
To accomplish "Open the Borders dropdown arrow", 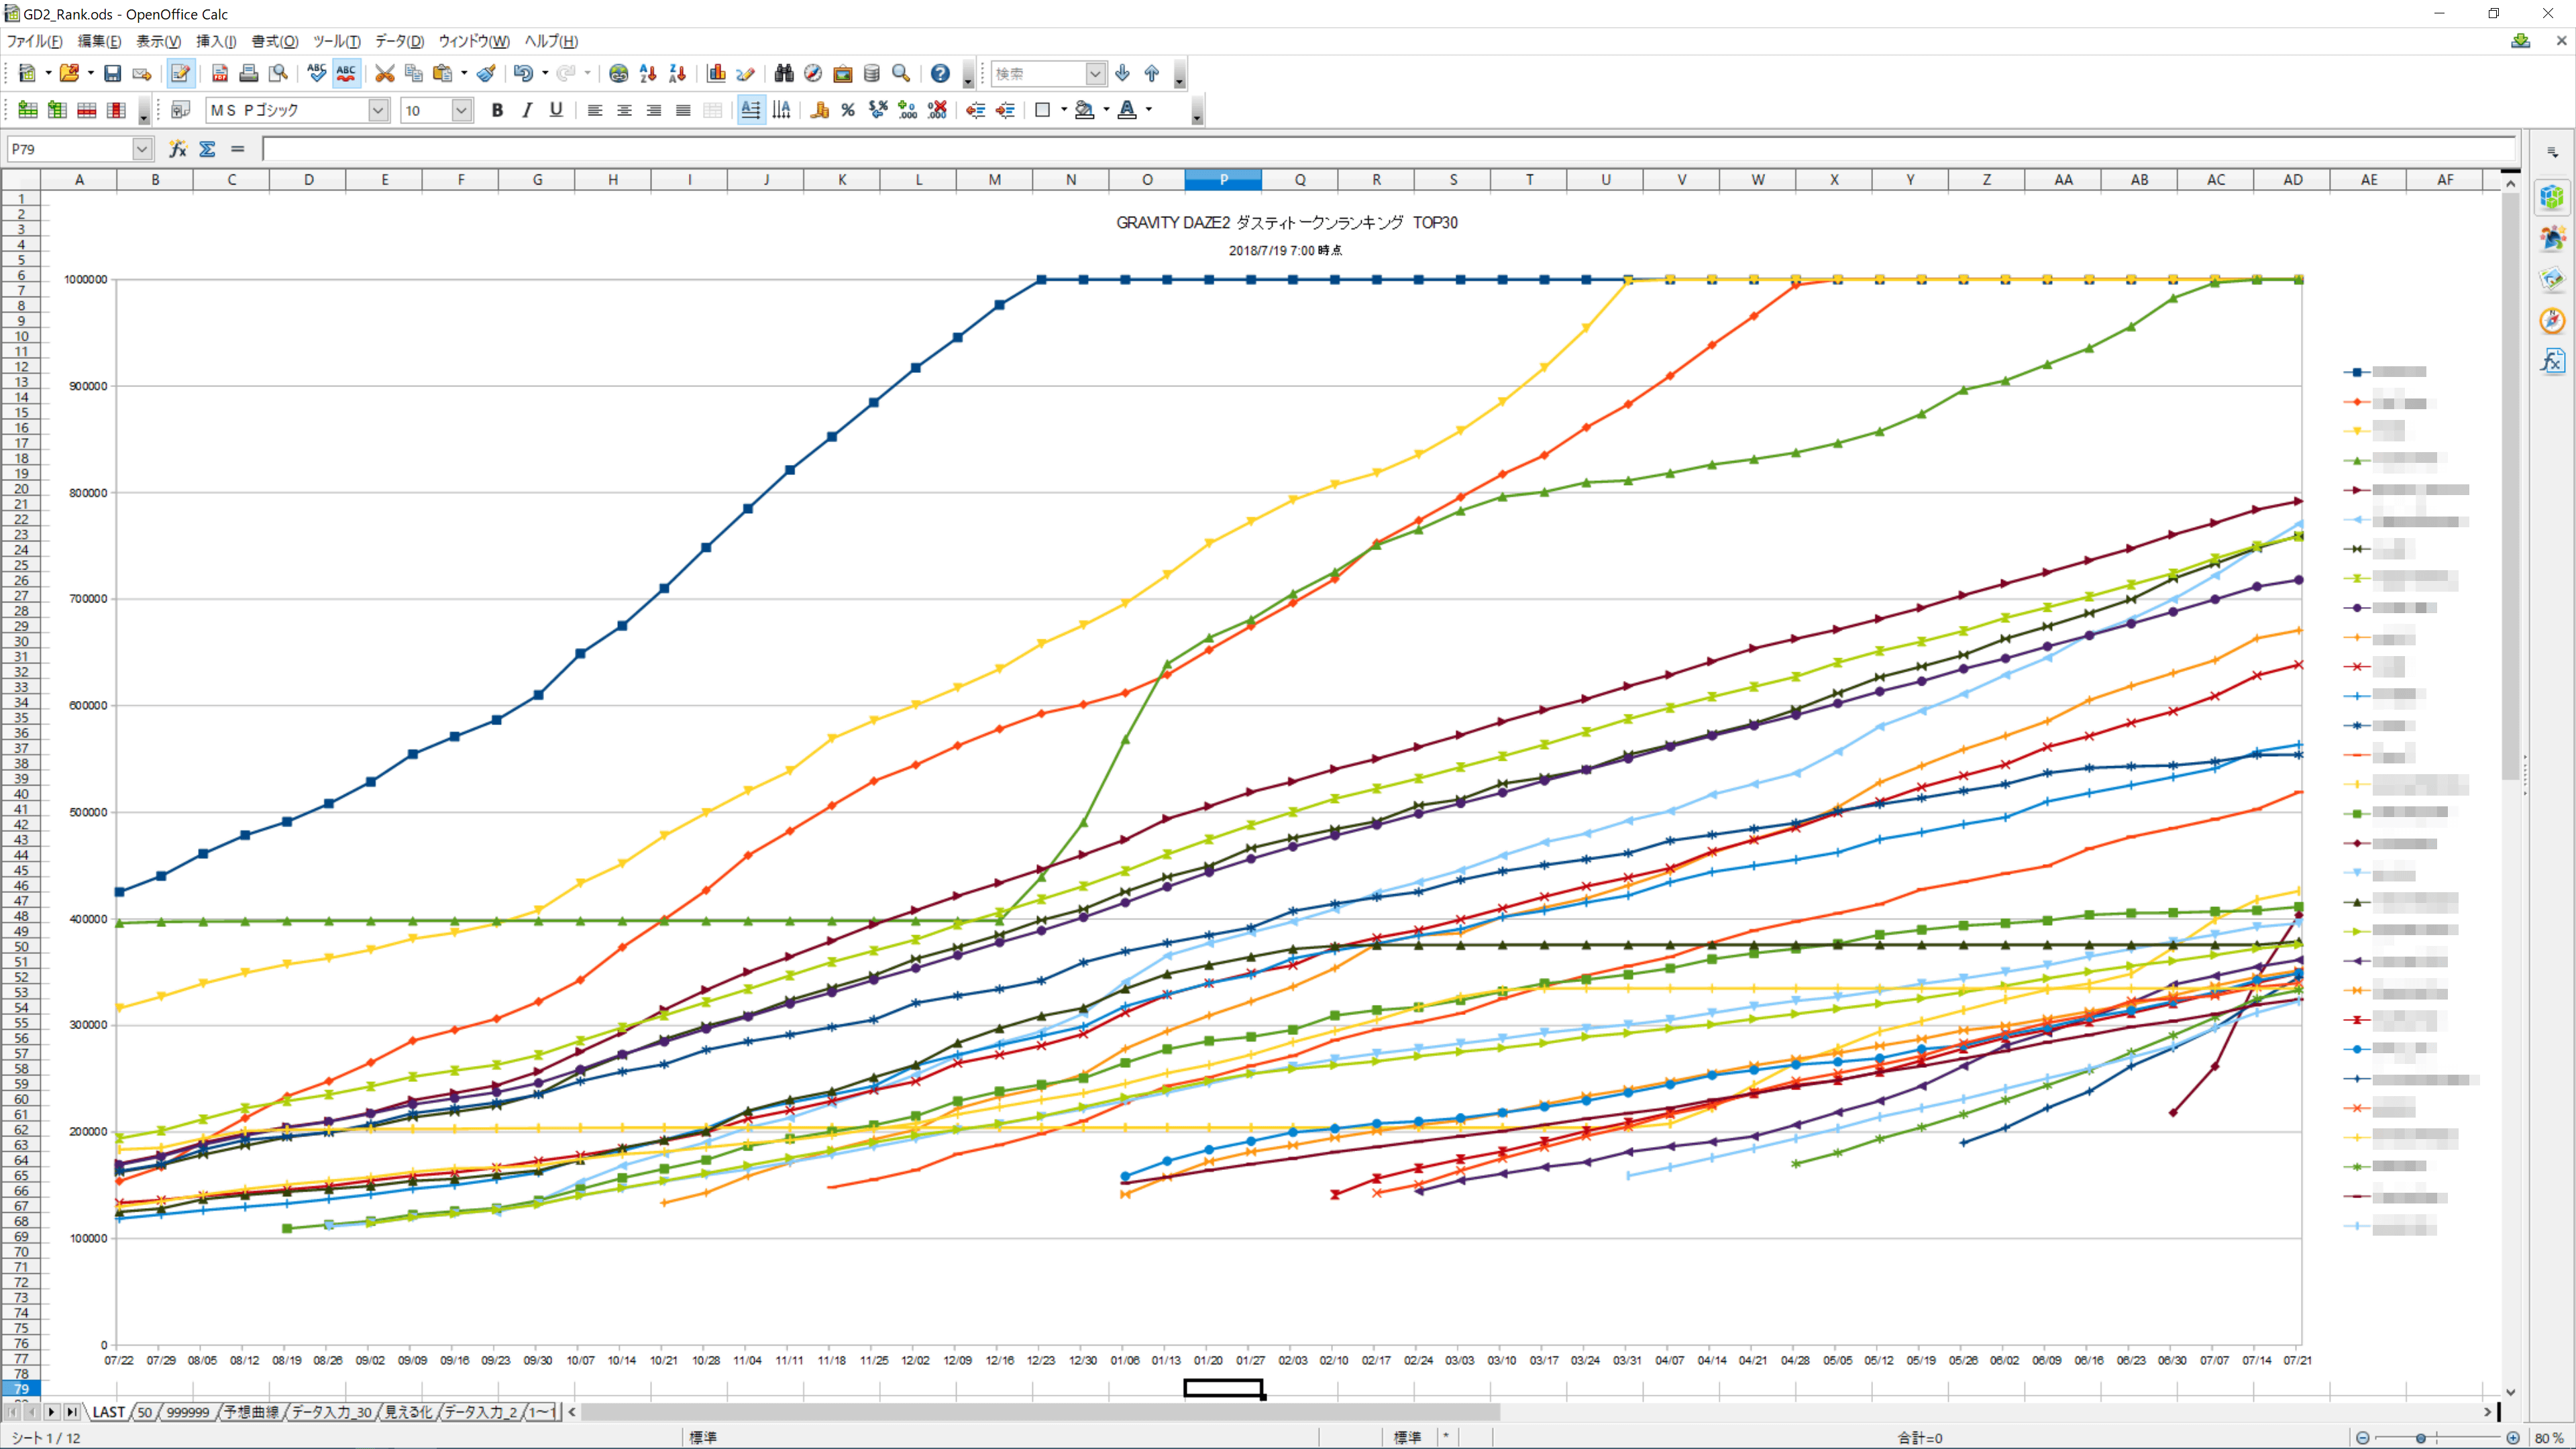I will point(1063,110).
